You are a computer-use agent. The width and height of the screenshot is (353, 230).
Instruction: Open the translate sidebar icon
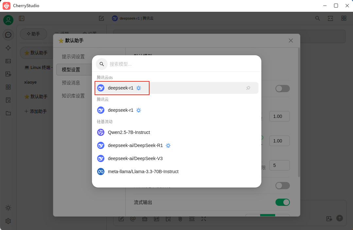click(x=8, y=74)
